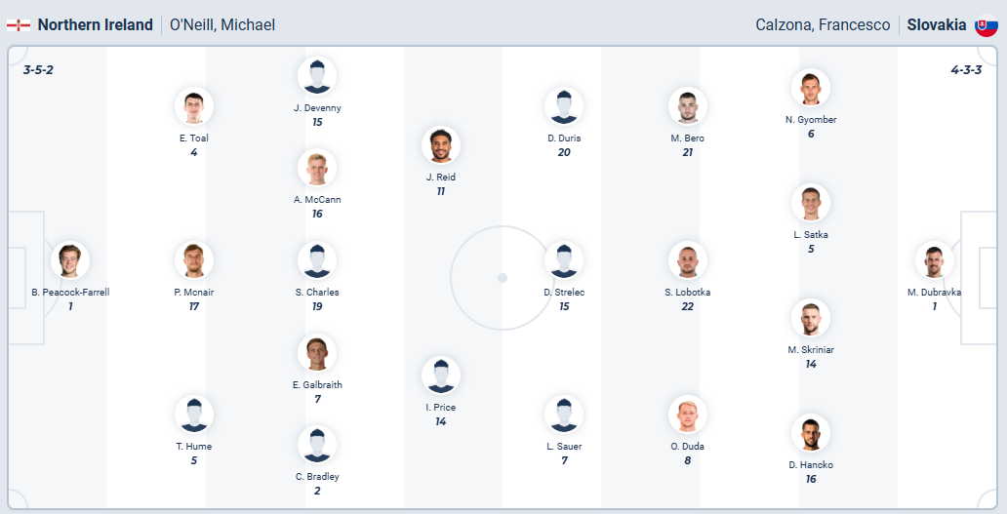Click M. Dubravka's goalkeeper photo
1007x514 pixels.
[935, 260]
